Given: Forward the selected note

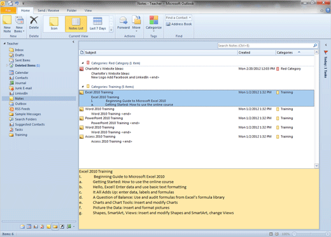Looking at the screenshot, I should tap(123, 23).
